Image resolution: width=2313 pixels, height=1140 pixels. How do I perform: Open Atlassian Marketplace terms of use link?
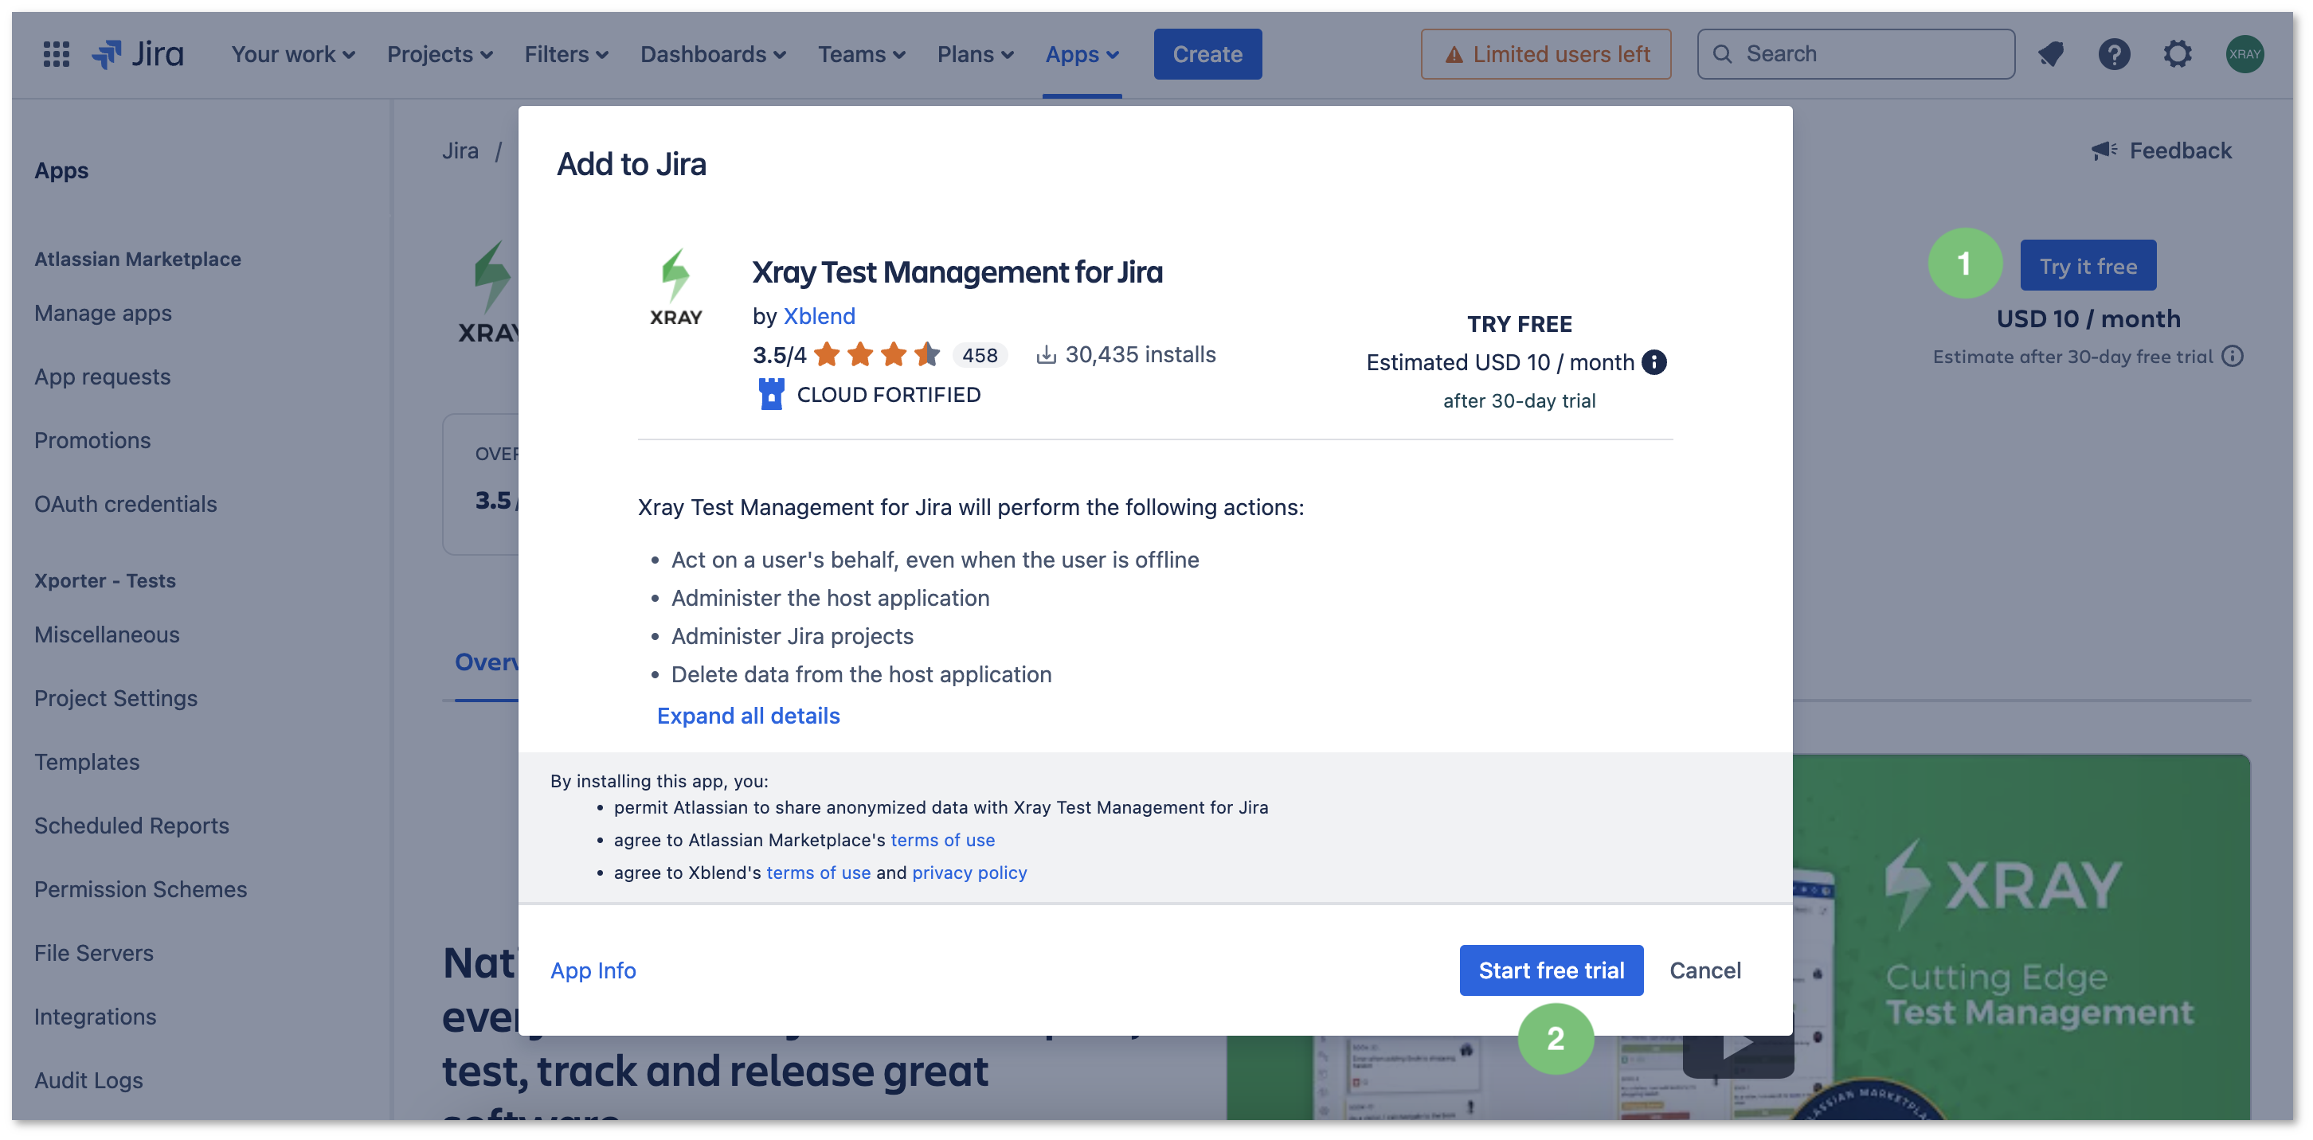(x=942, y=839)
